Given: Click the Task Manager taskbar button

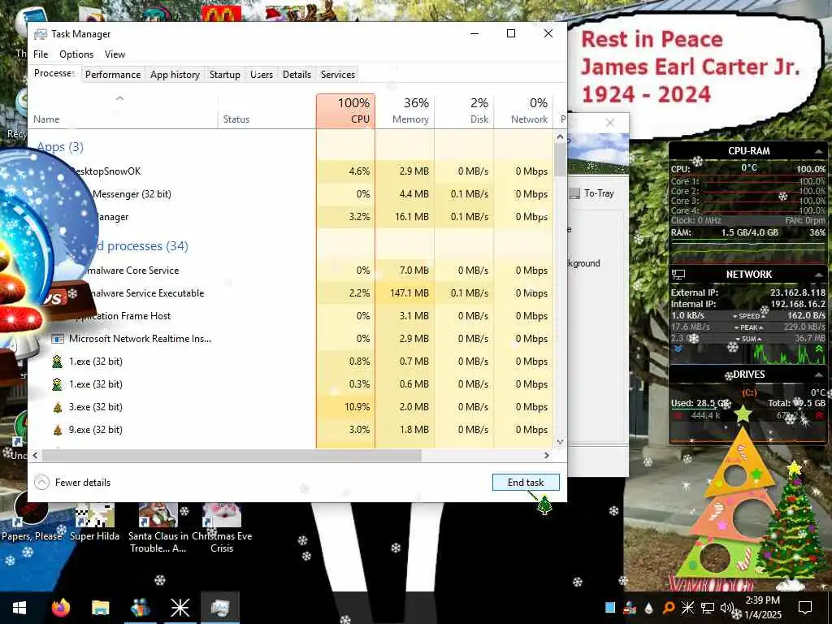Looking at the screenshot, I should coord(219,608).
